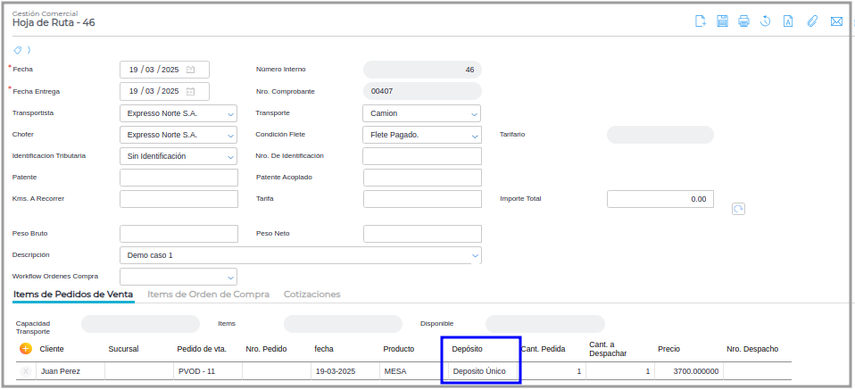Click the Peso Neto input field
Viewport: 855px width, 390px height.
click(423, 234)
